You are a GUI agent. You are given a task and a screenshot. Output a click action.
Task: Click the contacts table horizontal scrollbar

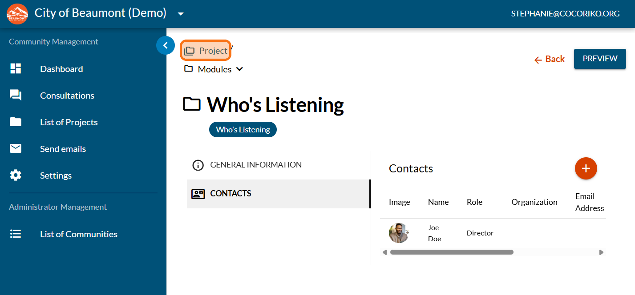click(x=451, y=252)
